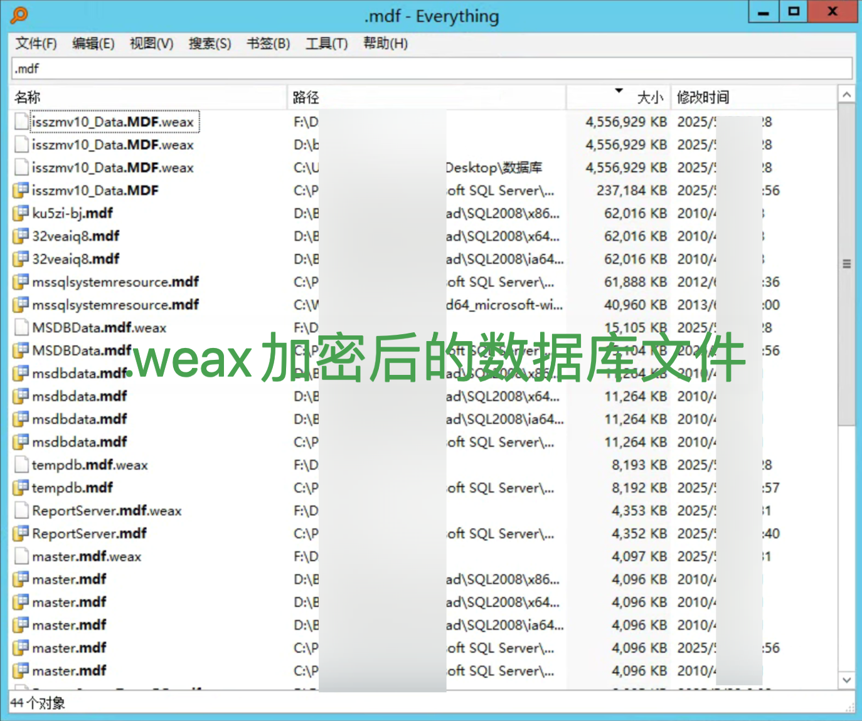The width and height of the screenshot is (862, 721).
Task: Click blank file icon of MSDBData.mdf.weax
Action: (22, 327)
